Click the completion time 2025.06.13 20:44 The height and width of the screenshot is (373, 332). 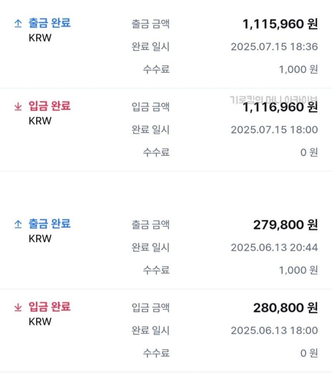click(274, 248)
